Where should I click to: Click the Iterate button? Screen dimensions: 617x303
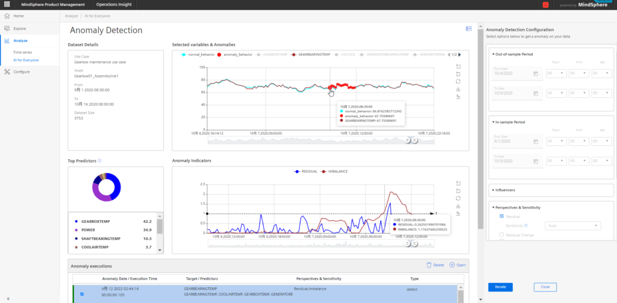(500, 287)
